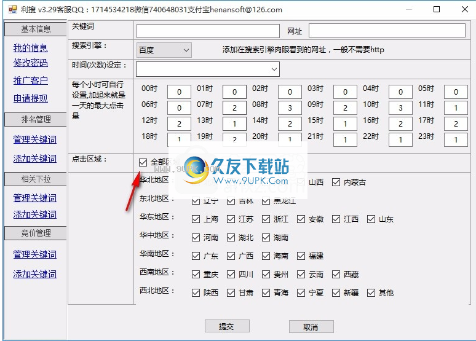Viewport: 476px width, 341px height.
Task: Open 修改密码 link
Action: [x=30, y=63]
